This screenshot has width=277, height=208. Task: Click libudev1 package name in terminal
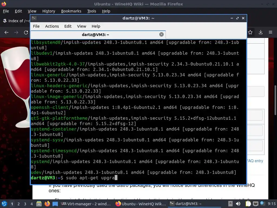point(42,53)
